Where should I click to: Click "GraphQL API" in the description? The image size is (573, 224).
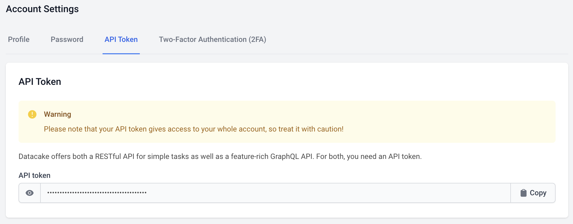292,157
